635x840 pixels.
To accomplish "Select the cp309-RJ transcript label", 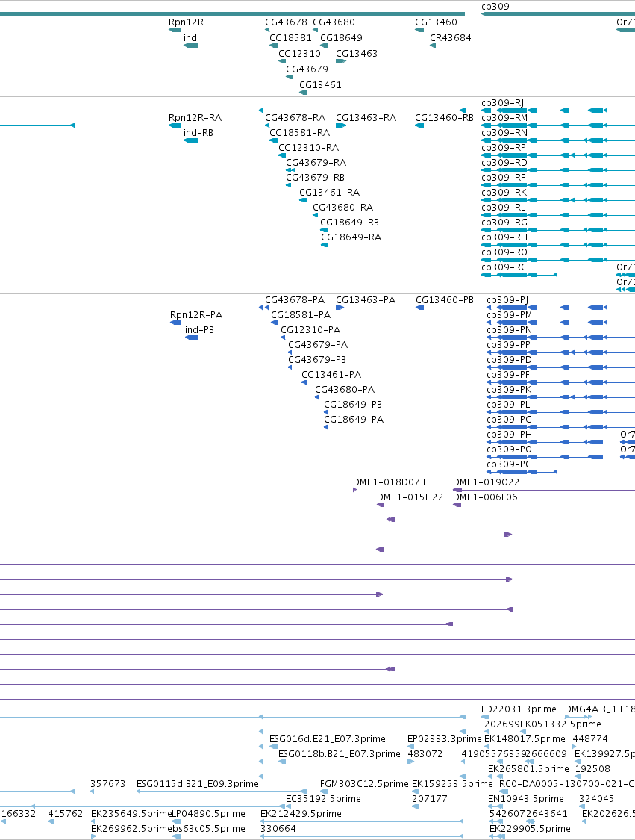I will 502,102.
